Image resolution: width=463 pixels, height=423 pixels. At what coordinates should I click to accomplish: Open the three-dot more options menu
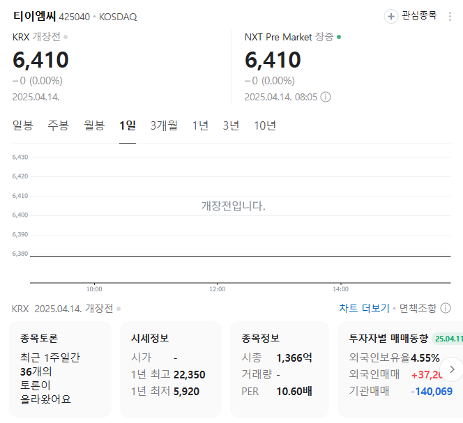pos(450,17)
